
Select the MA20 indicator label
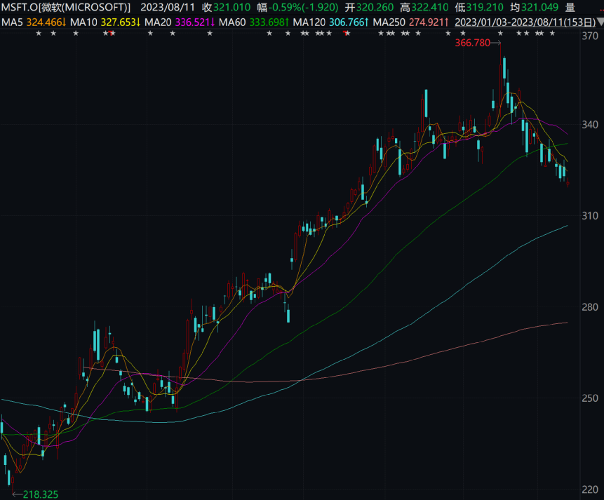pos(157,22)
